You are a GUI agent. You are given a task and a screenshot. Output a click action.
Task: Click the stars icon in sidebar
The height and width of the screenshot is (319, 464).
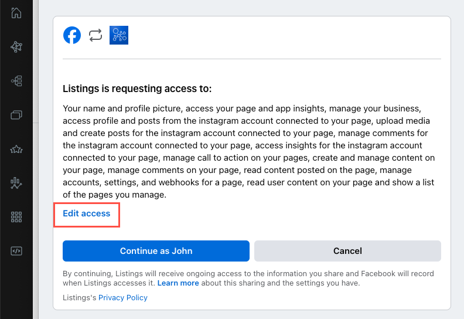pyautogui.click(x=16, y=149)
